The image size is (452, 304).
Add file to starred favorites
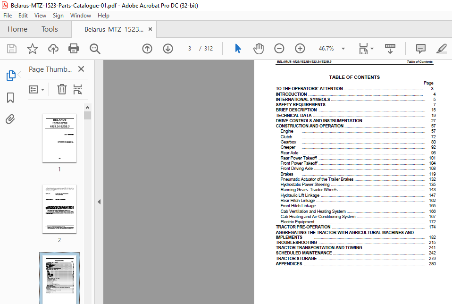tap(32, 49)
